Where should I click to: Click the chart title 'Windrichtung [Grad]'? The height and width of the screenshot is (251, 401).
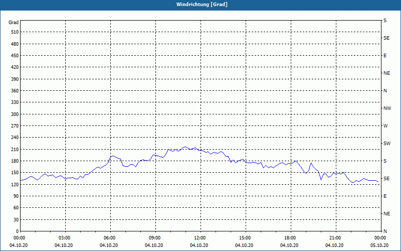202,5
